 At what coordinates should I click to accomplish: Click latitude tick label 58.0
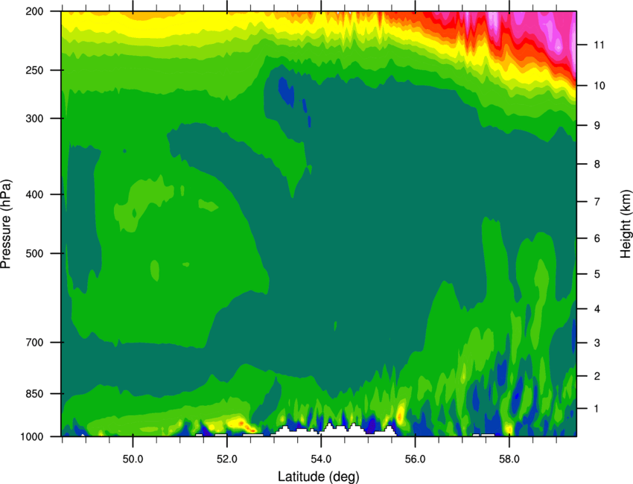[509, 459]
